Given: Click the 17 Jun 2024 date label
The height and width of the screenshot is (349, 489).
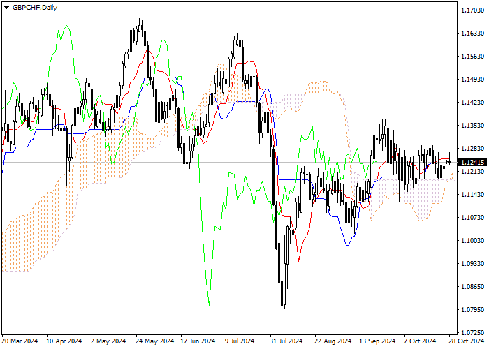Looking at the screenshot, I should 198,341.
